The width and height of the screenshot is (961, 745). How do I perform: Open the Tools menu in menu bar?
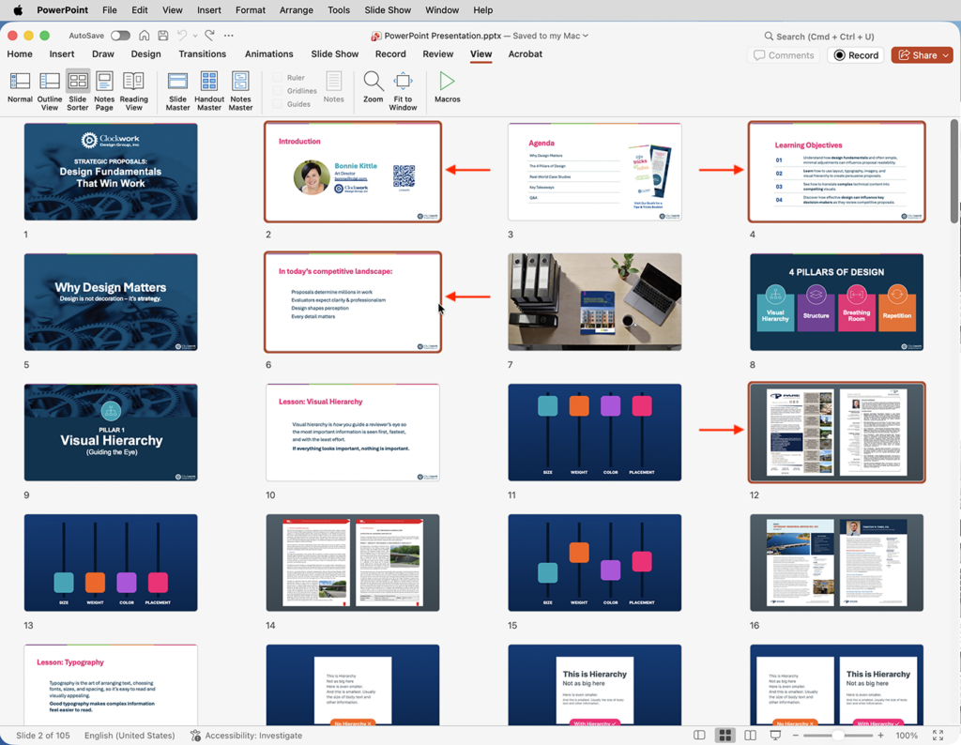point(339,9)
